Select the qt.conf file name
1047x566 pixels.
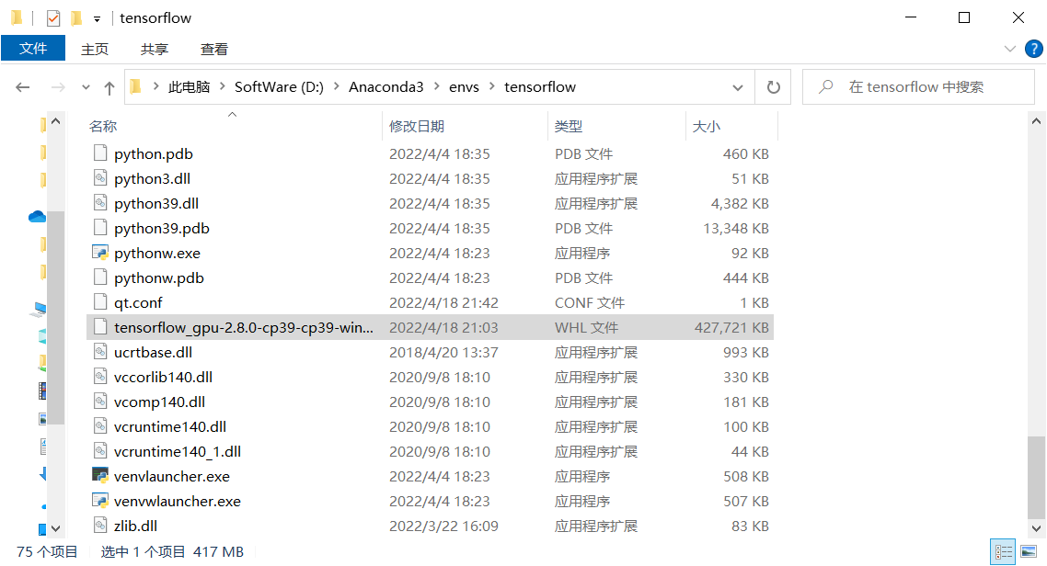pyautogui.click(x=138, y=302)
